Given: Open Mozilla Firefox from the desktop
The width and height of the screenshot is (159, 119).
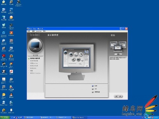Looking at the screenshot, I should pyautogui.click(x=11, y=57).
